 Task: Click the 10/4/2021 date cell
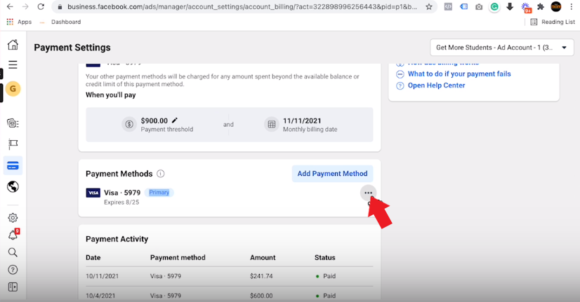(x=100, y=296)
